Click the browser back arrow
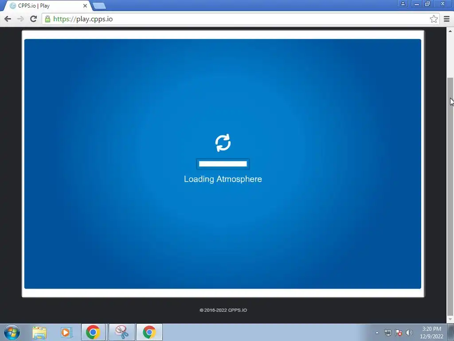Image resolution: width=454 pixels, height=341 pixels. (x=8, y=19)
